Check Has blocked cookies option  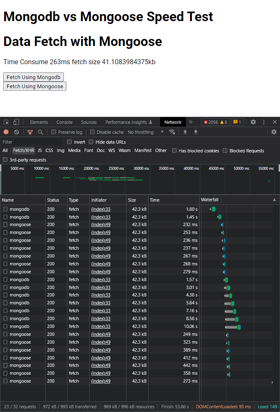[x=174, y=151]
